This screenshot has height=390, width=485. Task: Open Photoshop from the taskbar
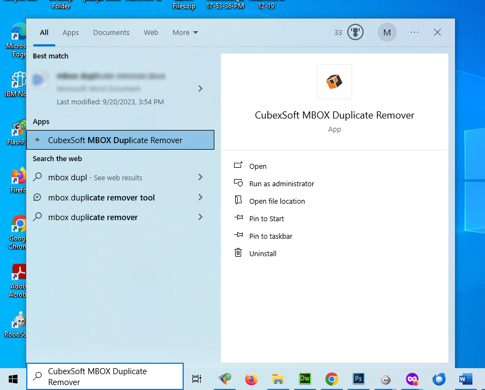(359, 378)
